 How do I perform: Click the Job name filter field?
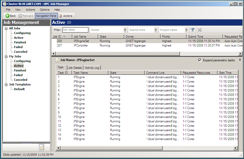pyautogui.click(x=75, y=30)
